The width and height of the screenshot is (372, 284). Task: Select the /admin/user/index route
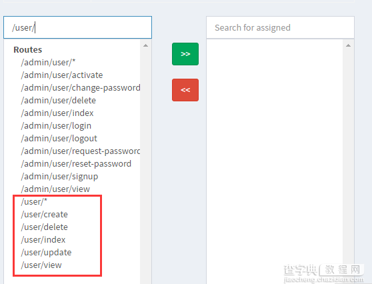pos(57,113)
